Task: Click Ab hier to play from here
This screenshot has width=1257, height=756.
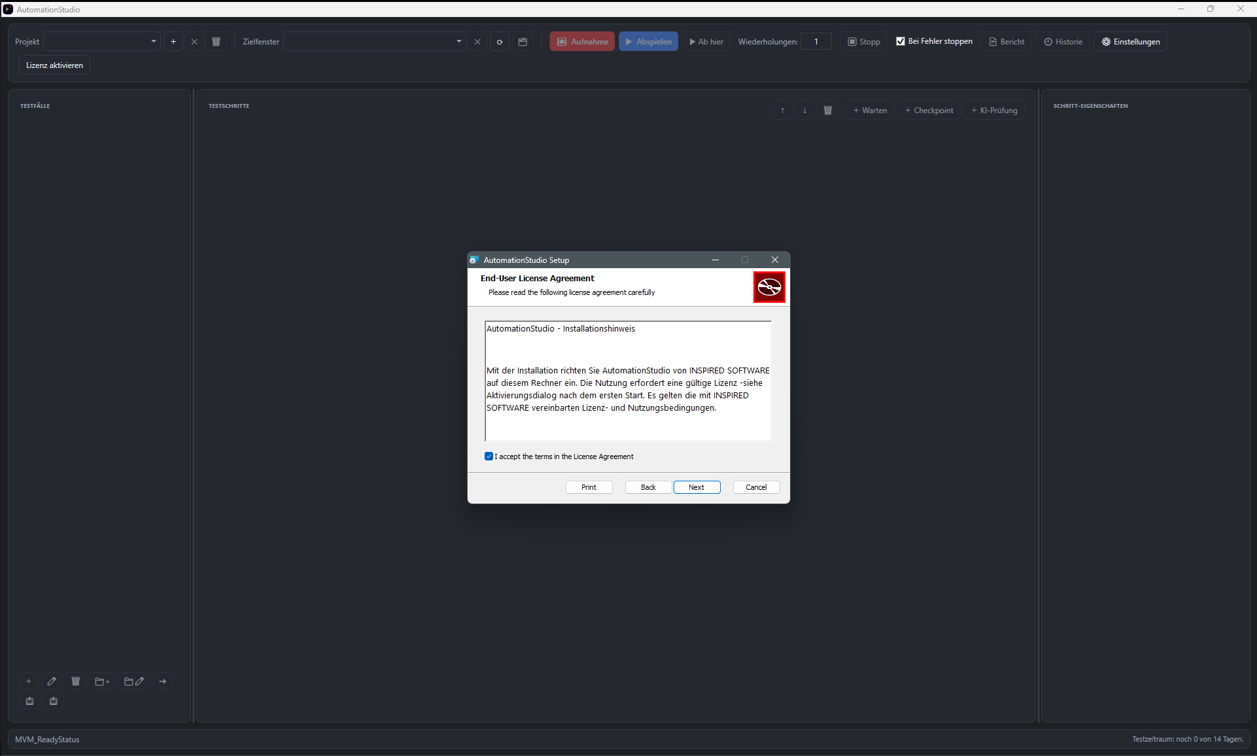Action: click(706, 41)
